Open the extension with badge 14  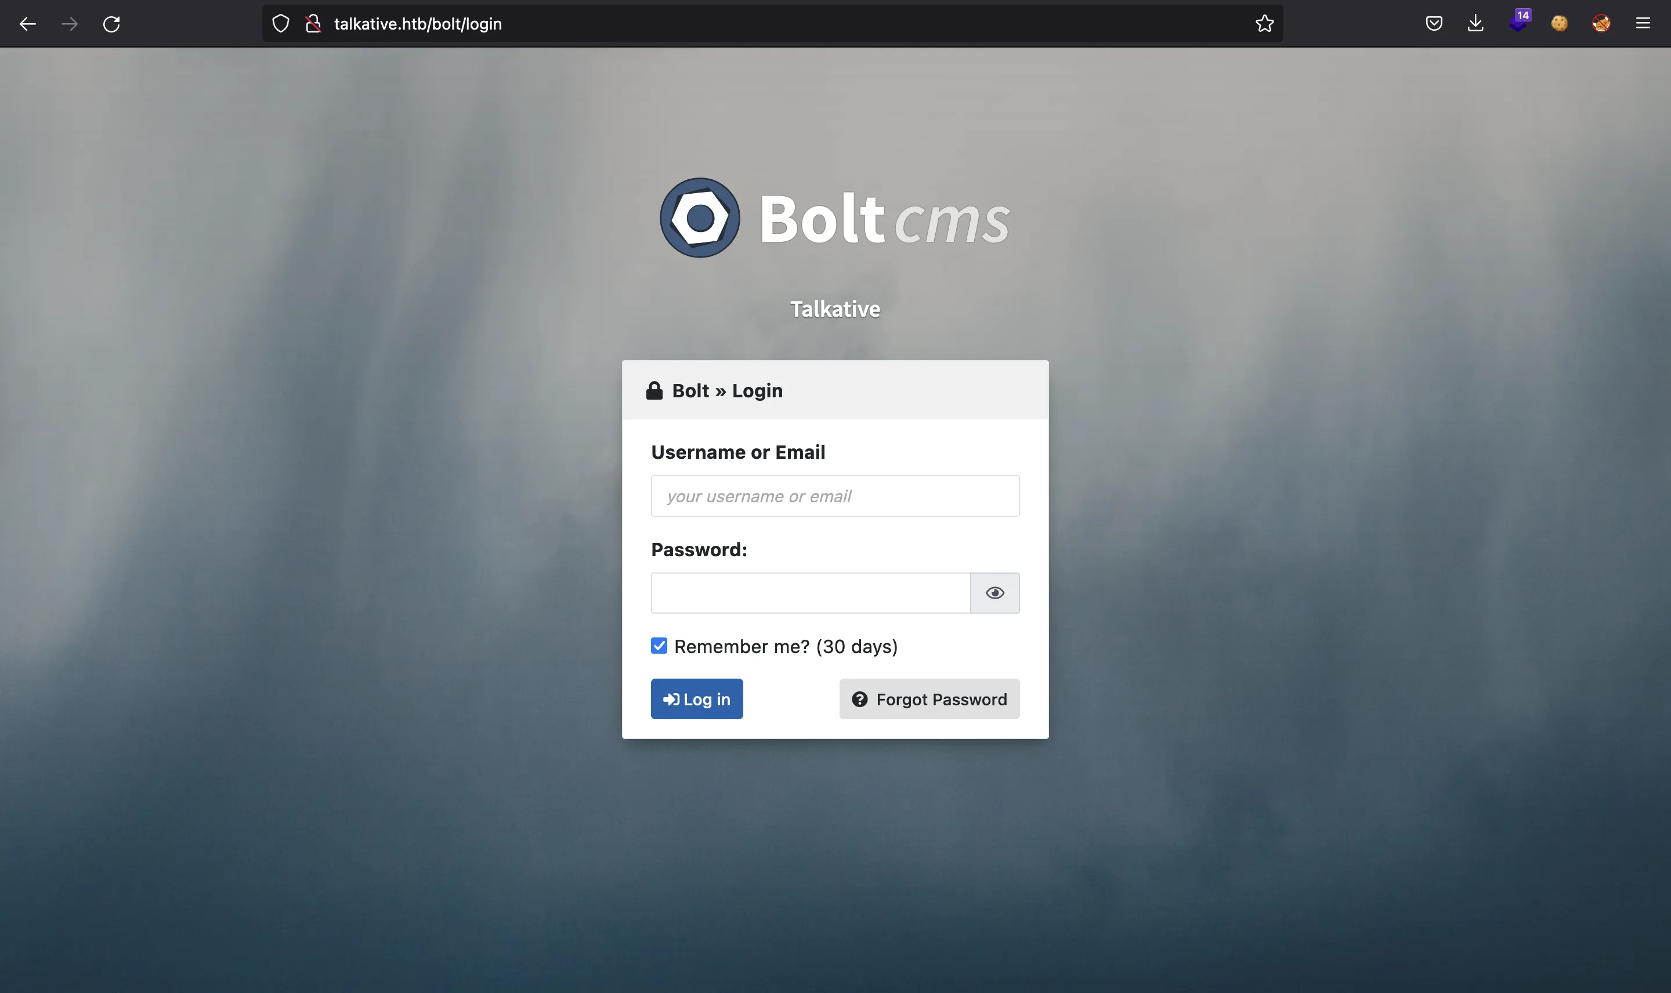click(1519, 21)
